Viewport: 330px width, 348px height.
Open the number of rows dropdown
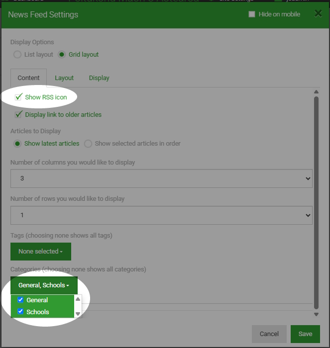click(161, 215)
